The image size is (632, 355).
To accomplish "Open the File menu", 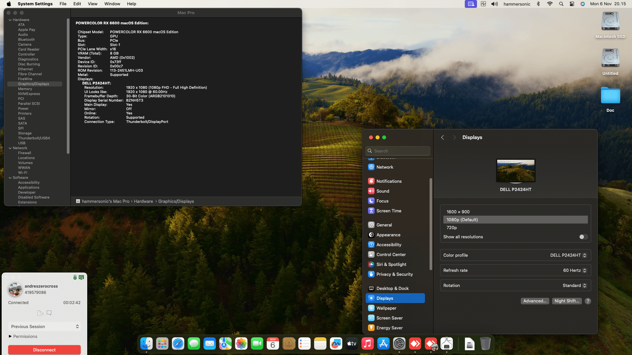I will (63, 4).
